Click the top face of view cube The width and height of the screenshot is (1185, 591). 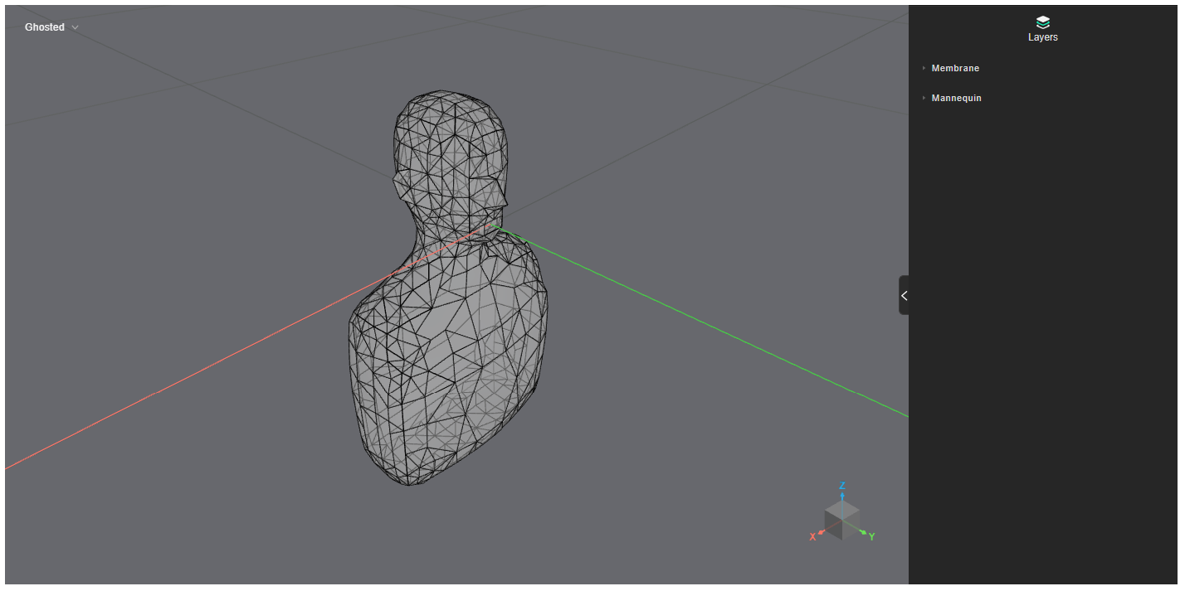tap(842, 510)
